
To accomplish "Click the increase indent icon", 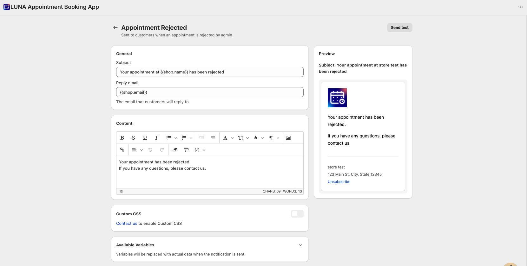I will 213,138.
